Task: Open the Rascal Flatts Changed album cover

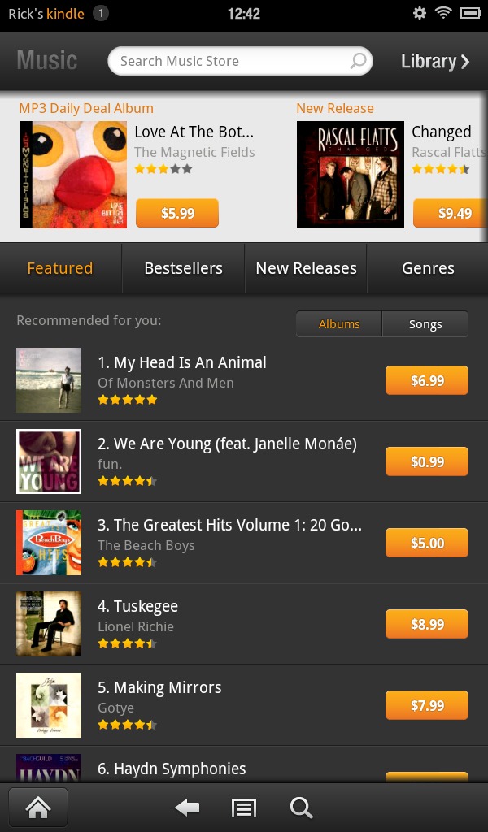Action: (351, 175)
